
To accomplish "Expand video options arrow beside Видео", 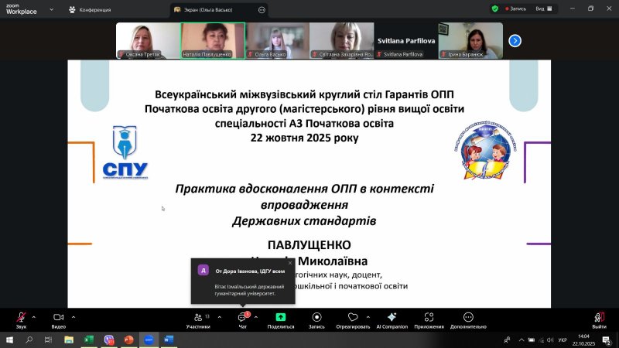I will pyautogui.click(x=74, y=316).
